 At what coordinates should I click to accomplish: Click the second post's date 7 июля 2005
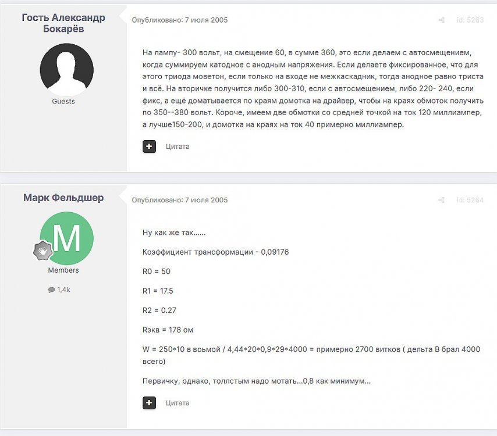(x=206, y=200)
